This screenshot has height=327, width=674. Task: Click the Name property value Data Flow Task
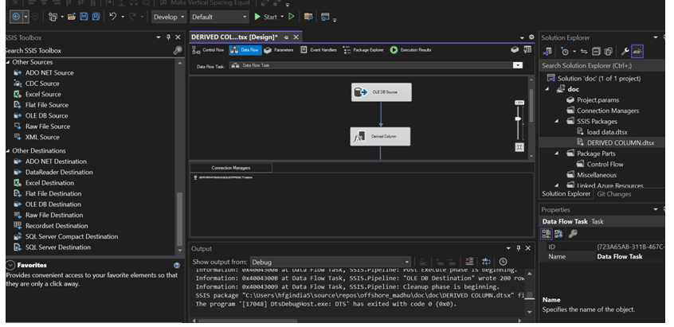pyautogui.click(x=620, y=257)
